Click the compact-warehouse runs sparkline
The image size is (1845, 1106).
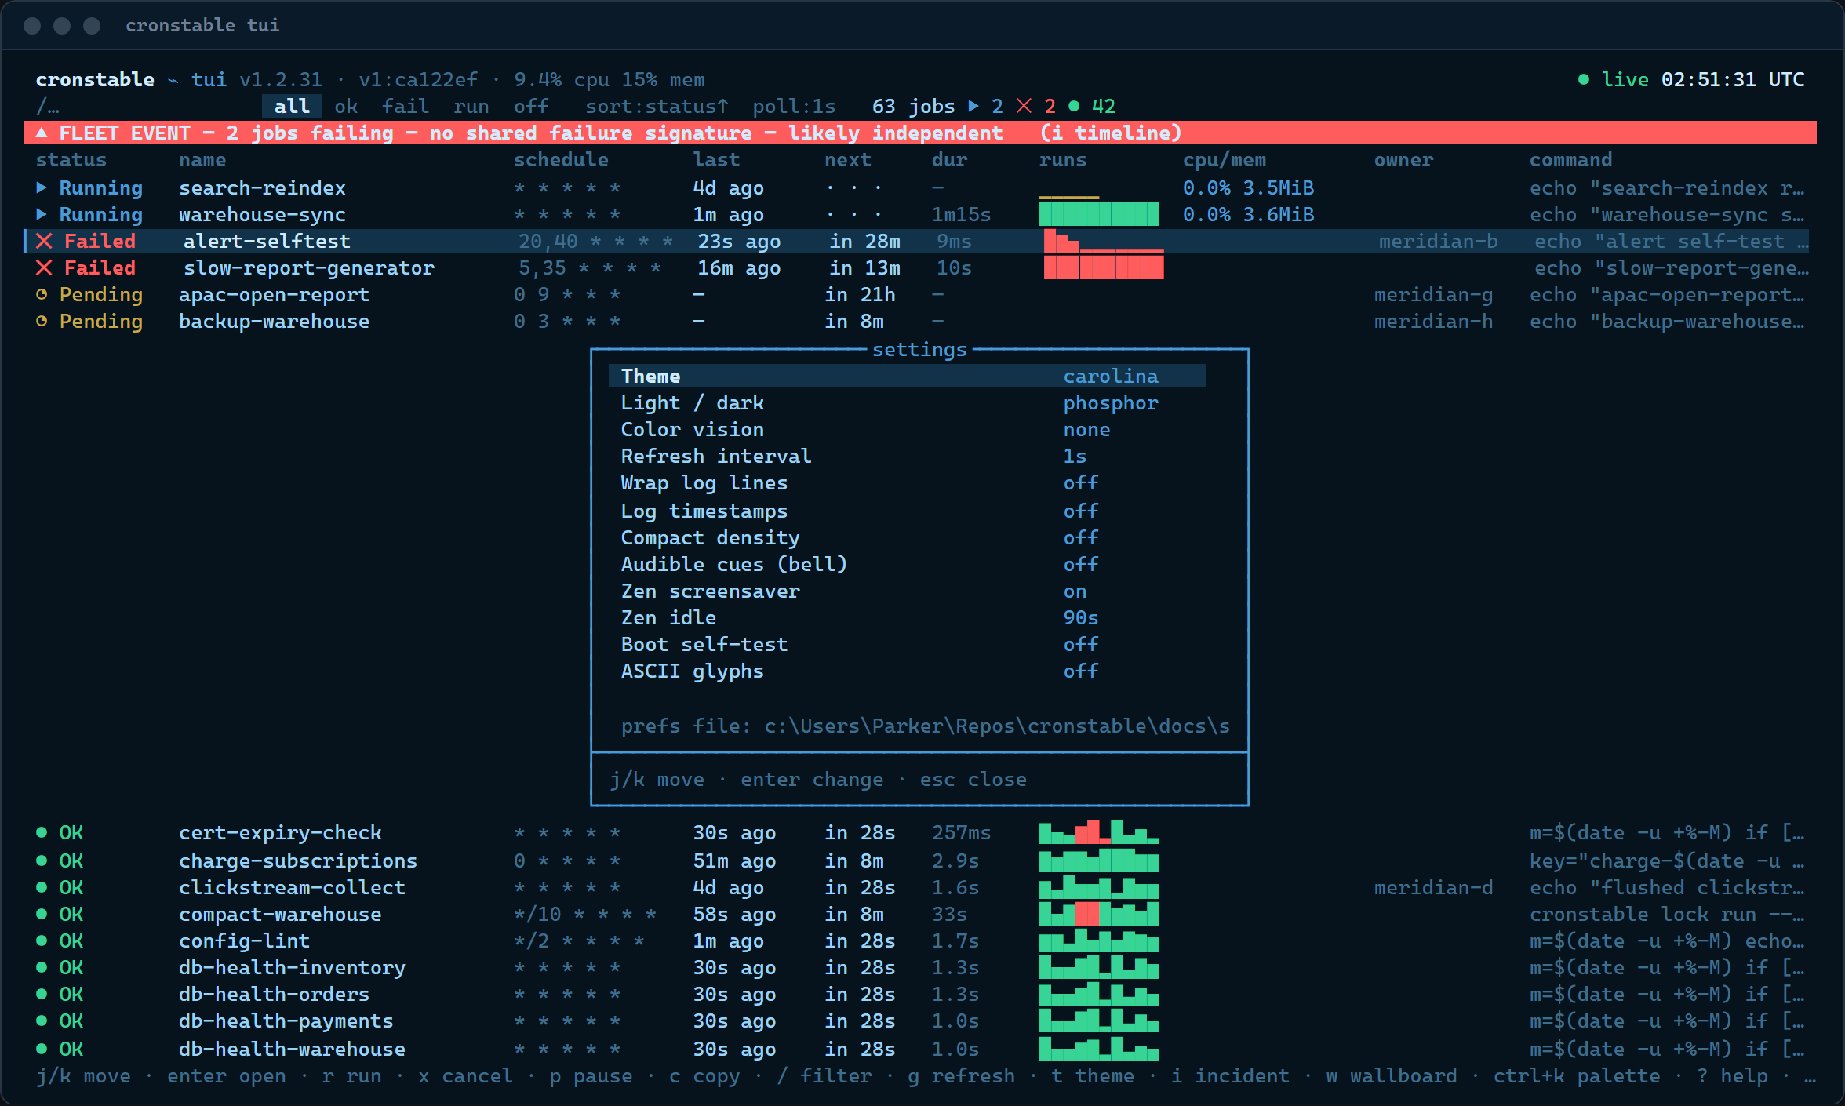tap(1099, 914)
